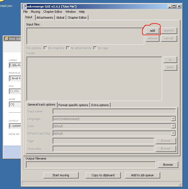The image size is (188, 189).
Task: Toggle the No tags checkbox
Action: point(95,48)
